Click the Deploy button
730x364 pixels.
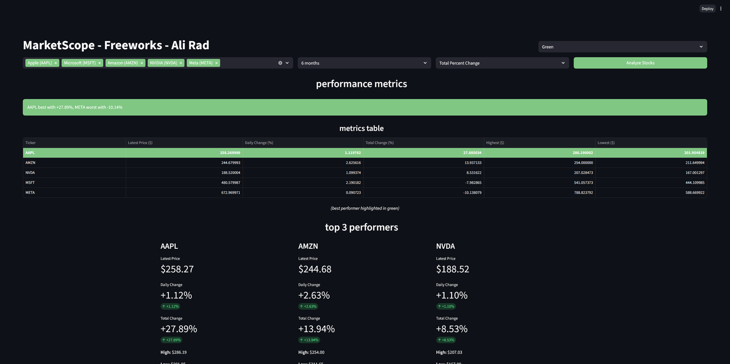pyautogui.click(x=707, y=9)
